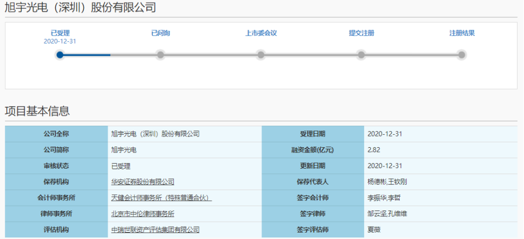This screenshot has height=239, width=524.
Task: Click the 旭宇光电 short name value
Action: 124,150
